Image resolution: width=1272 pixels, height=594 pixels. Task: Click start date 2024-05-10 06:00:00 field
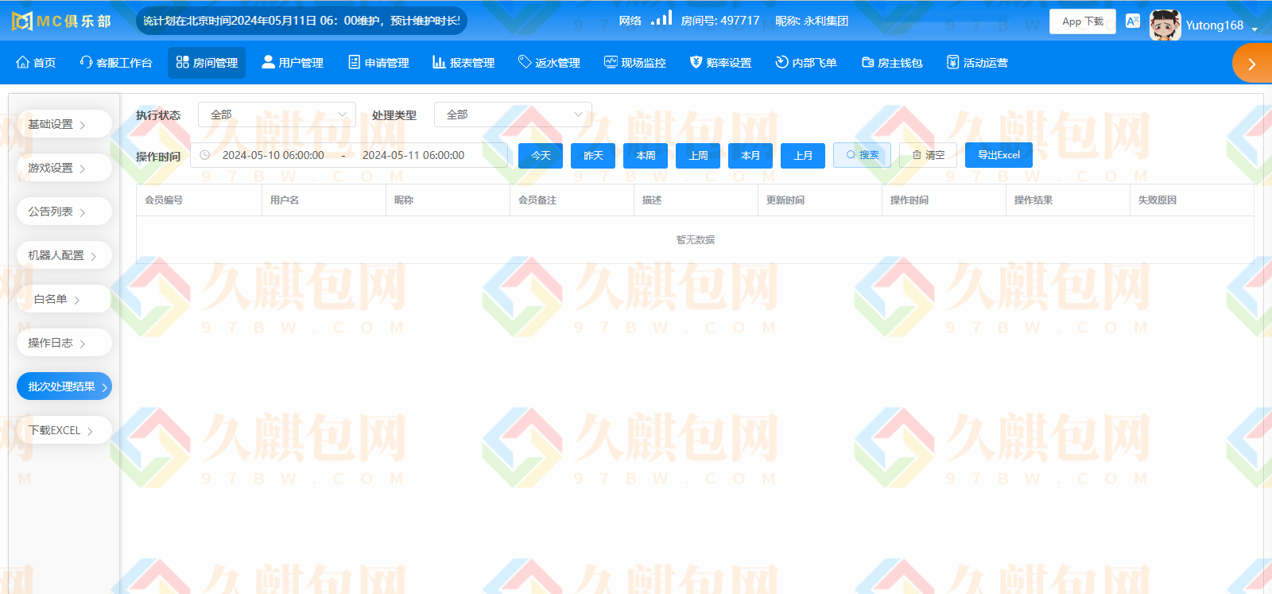(273, 155)
